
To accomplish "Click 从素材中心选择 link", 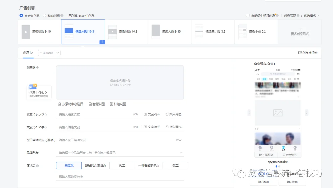I will (71, 104).
